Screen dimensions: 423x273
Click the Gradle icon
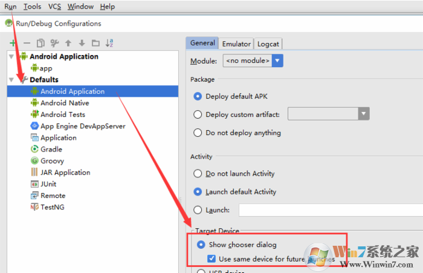34,149
